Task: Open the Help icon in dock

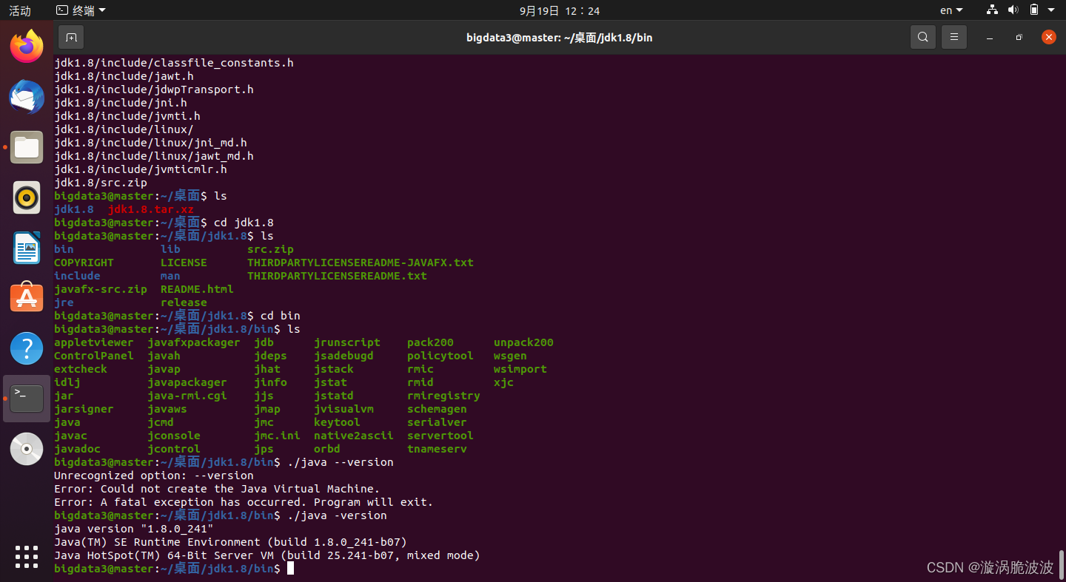Action: pos(27,348)
